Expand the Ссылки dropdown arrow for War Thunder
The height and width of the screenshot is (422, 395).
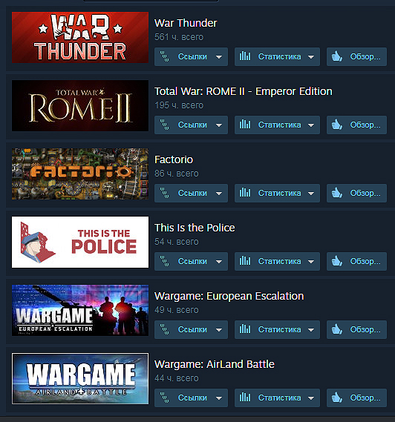(x=219, y=57)
